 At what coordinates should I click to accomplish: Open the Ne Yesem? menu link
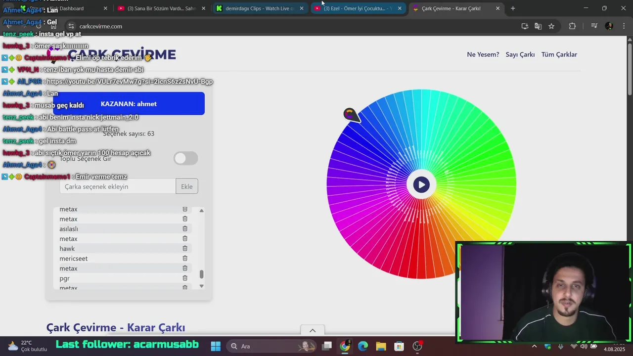coord(483,54)
